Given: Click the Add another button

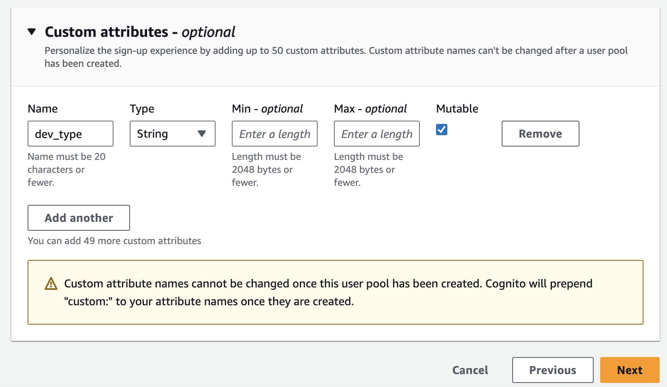Looking at the screenshot, I should [x=79, y=218].
